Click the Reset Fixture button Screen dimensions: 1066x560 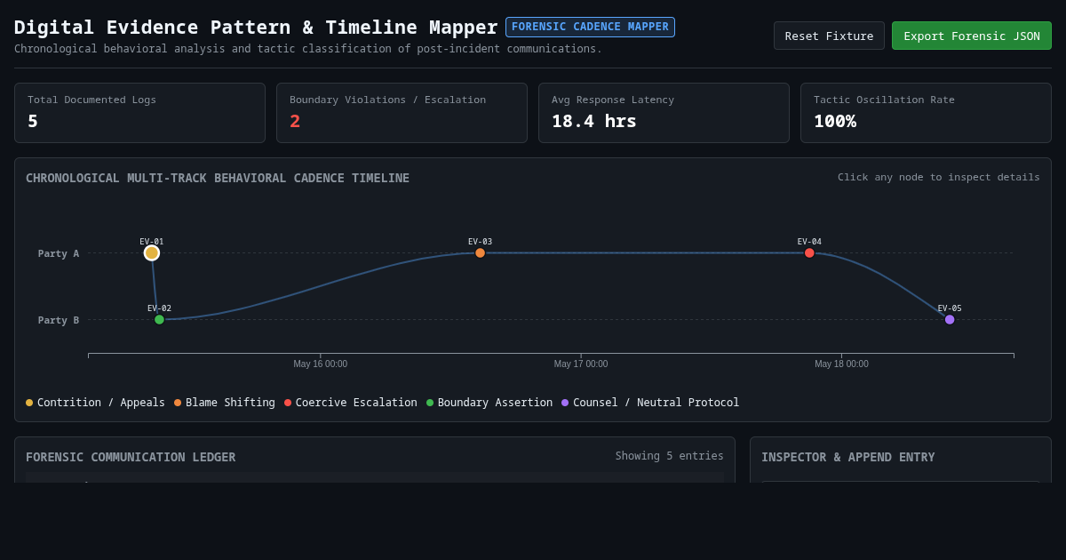(x=829, y=36)
